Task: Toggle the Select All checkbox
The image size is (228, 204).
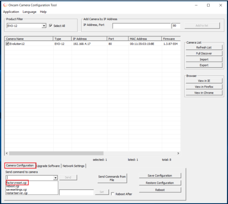Action: pos(51,25)
